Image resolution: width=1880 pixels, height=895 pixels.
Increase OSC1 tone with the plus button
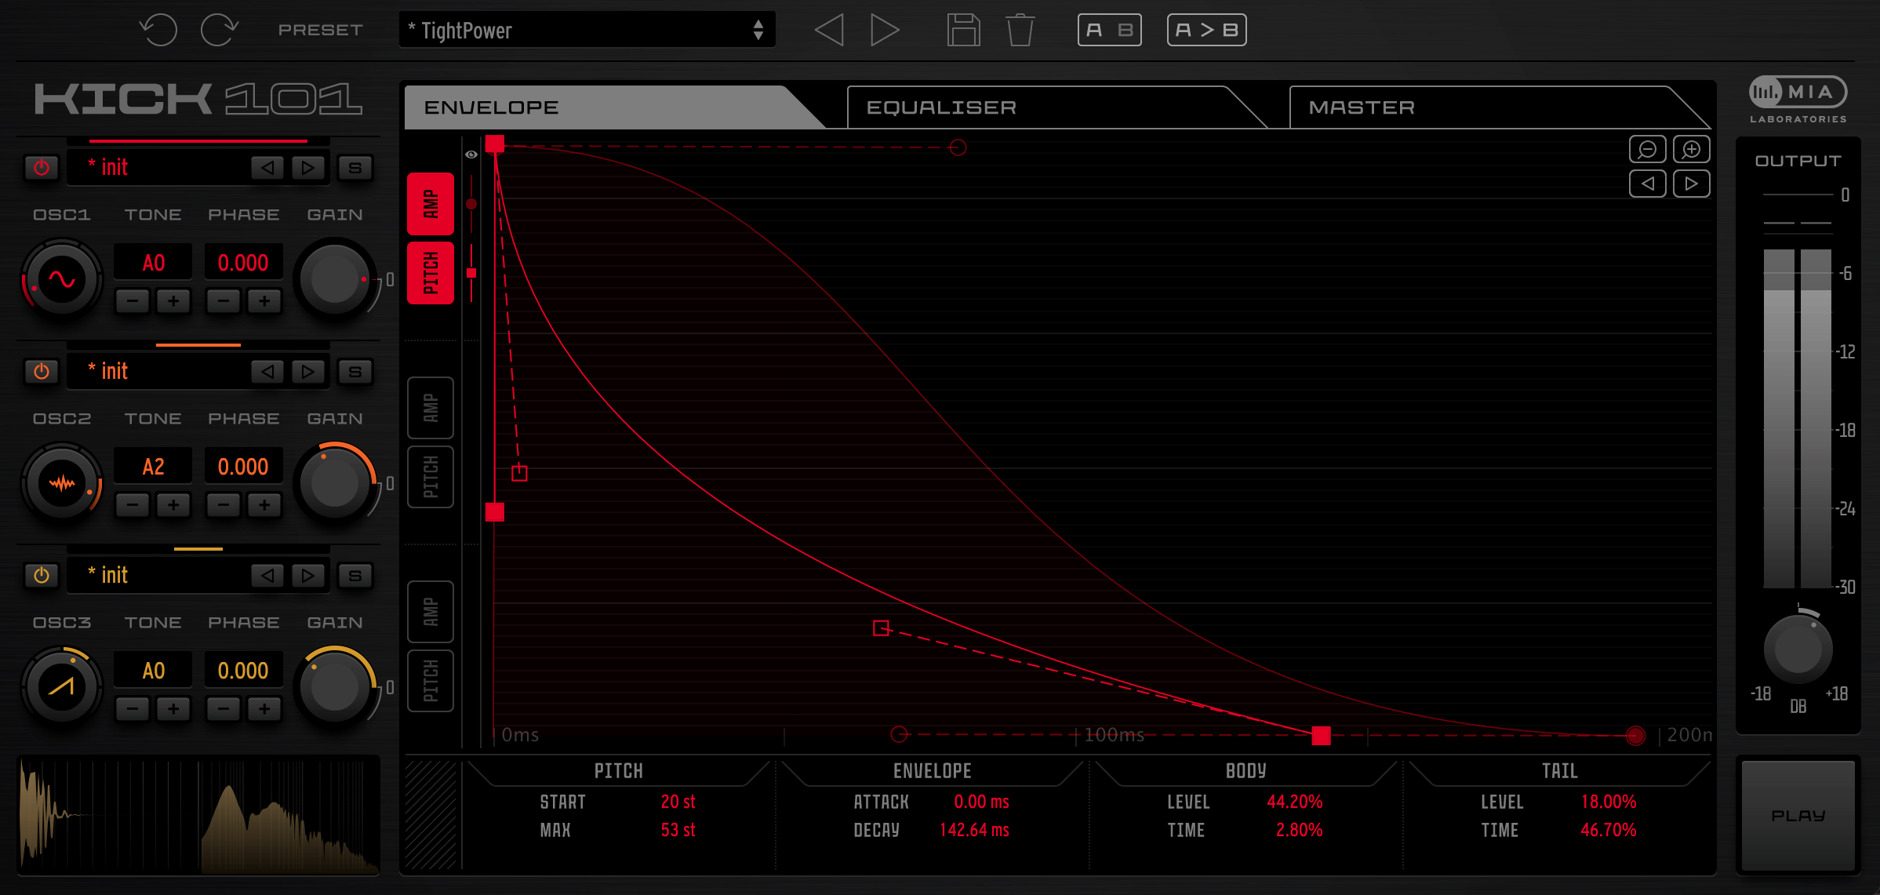[173, 300]
